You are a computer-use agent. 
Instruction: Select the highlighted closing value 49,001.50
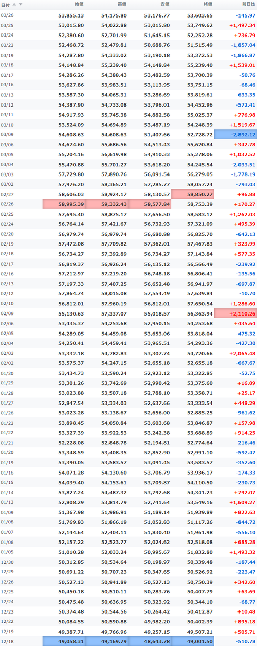pos(193,642)
